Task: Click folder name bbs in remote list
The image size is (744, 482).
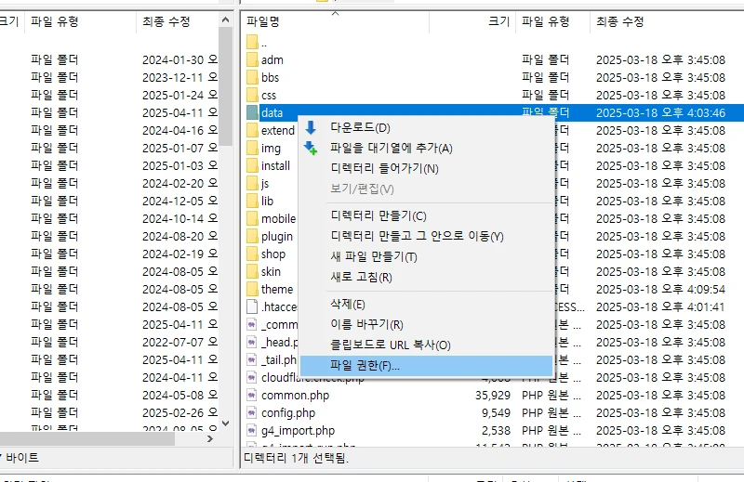Action: coord(270,78)
